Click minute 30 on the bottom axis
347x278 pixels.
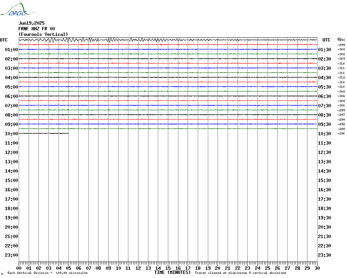point(317,268)
